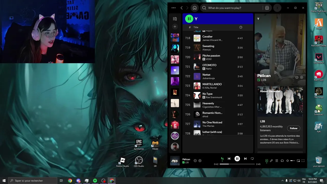Select the Red Dead Online desktop icon
Screen dimensions: 327x184
point(319,41)
